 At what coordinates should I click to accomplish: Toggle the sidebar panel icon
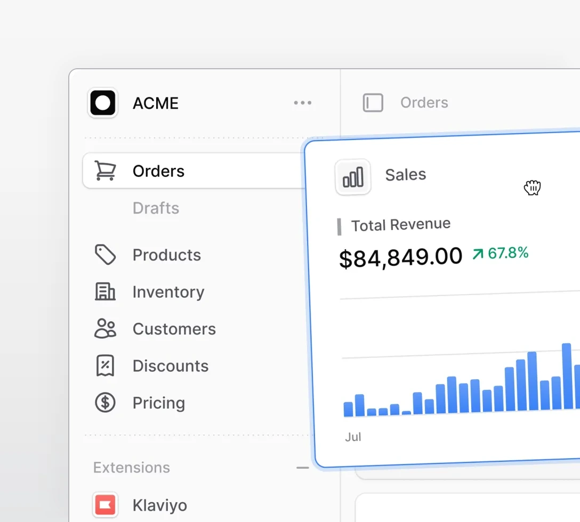tap(373, 103)
